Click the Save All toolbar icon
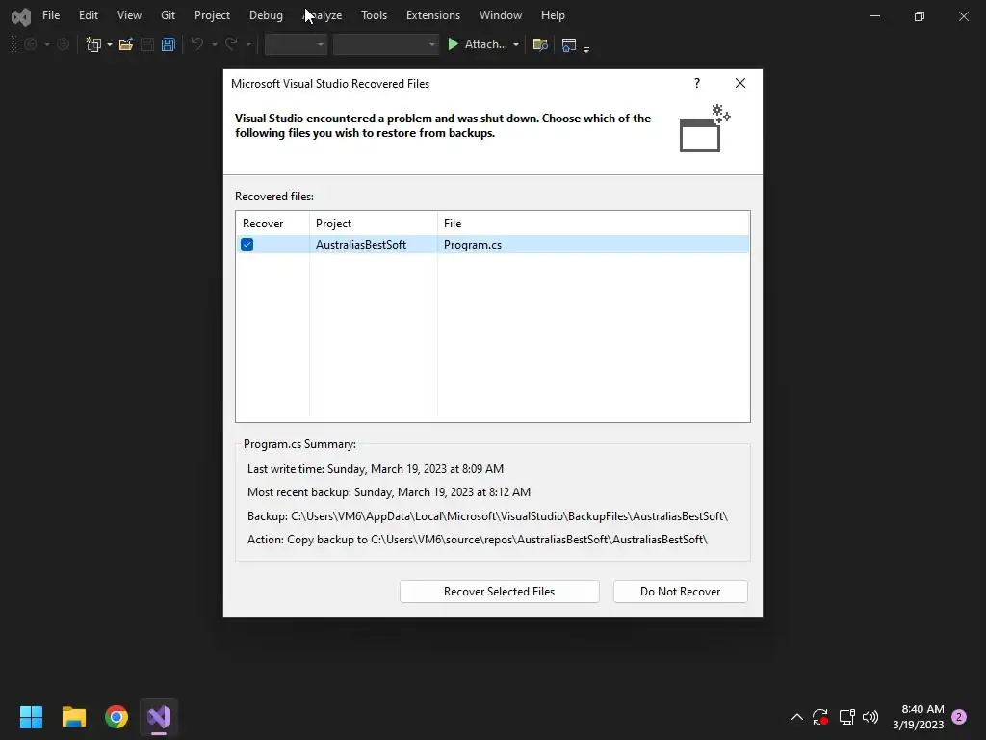 [x=168, y=44]
